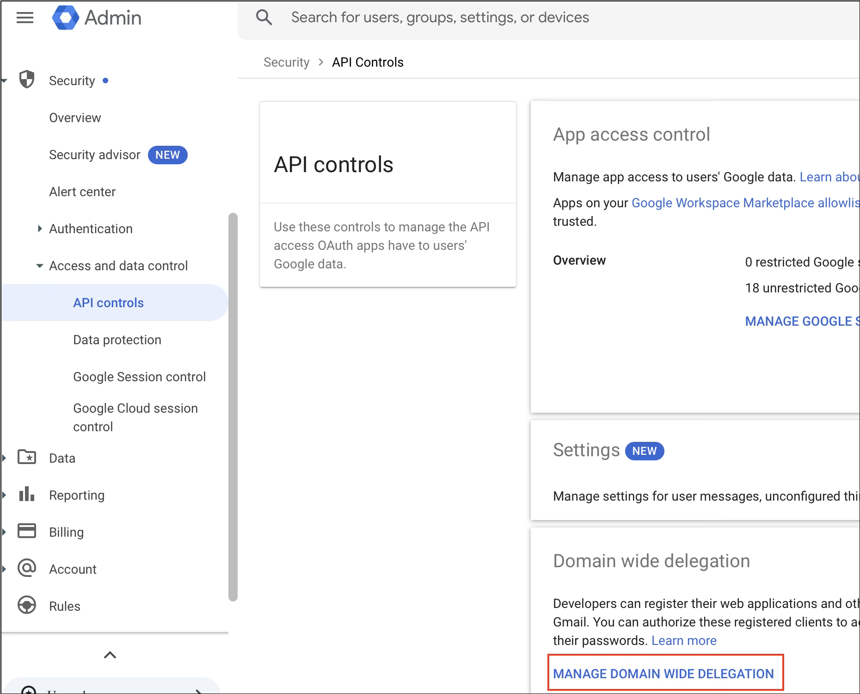860x694 pixels.
Task: Click Manage Google Services link
Action: (802, 321)
